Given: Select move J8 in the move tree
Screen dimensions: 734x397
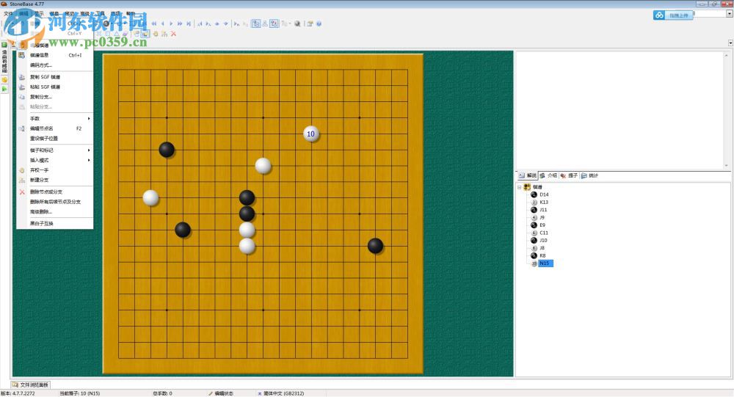Looking at the screenshot, I should click(542, 248).
